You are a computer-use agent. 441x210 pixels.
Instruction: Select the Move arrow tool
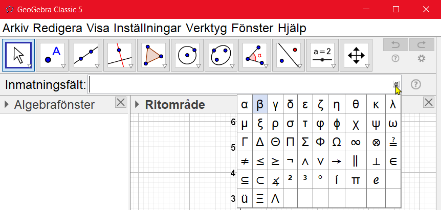point(18,55)
